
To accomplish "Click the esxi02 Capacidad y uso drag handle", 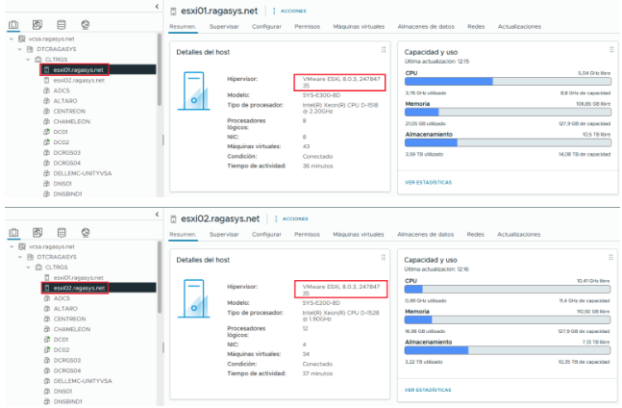I will click(610, 255).
